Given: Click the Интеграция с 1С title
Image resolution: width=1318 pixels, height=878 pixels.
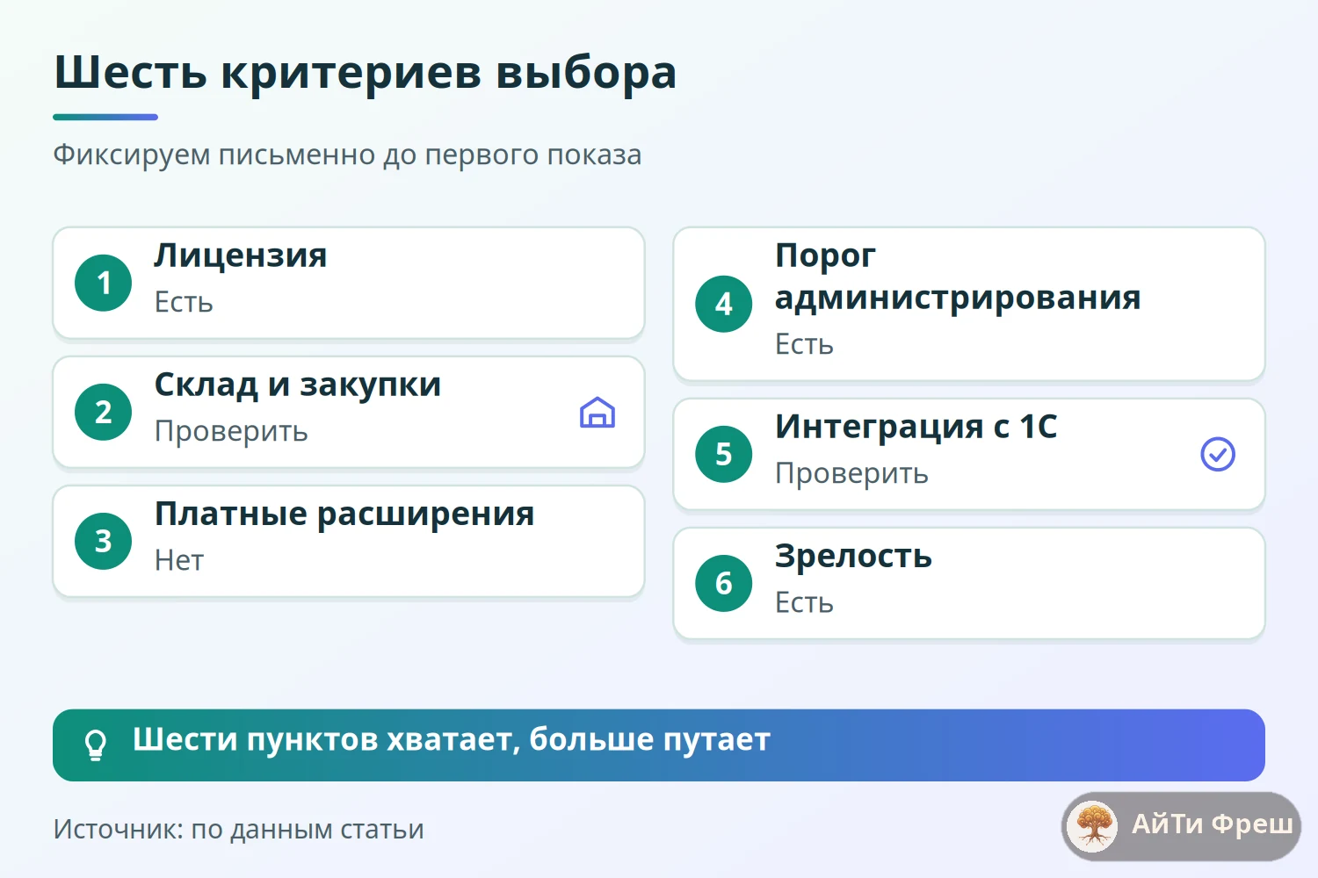Looking at the screenshot, I should point(916,427).
